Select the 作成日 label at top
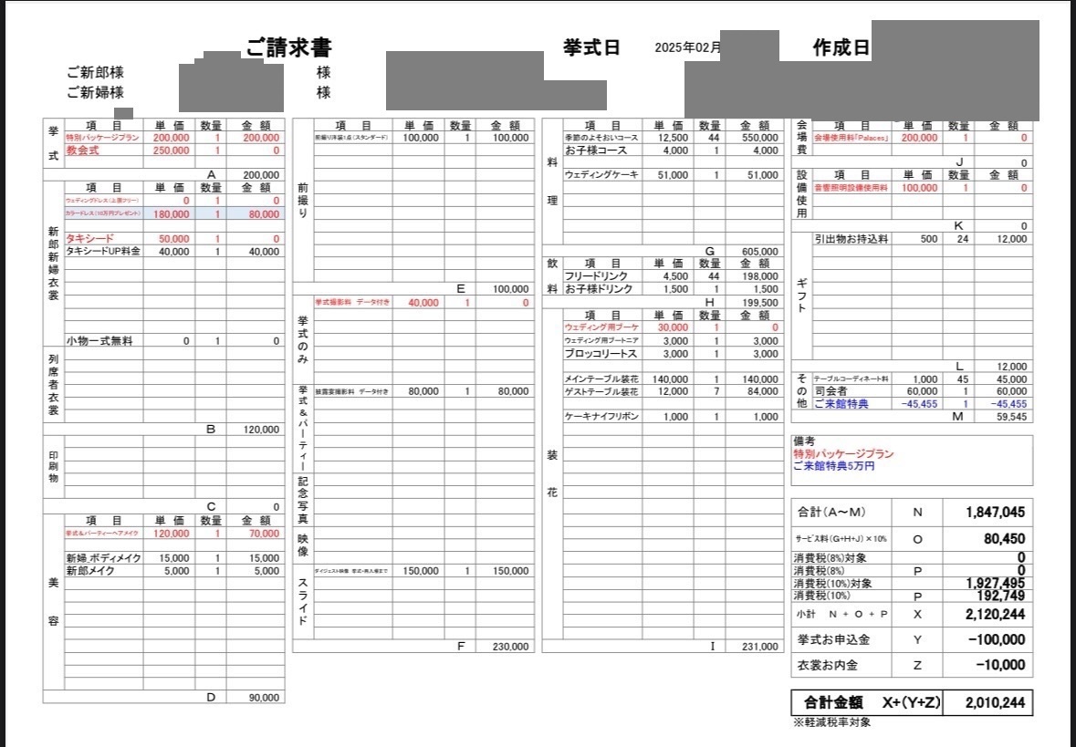1076x747 pixels. pyautogui.click(x=841, y=47)
